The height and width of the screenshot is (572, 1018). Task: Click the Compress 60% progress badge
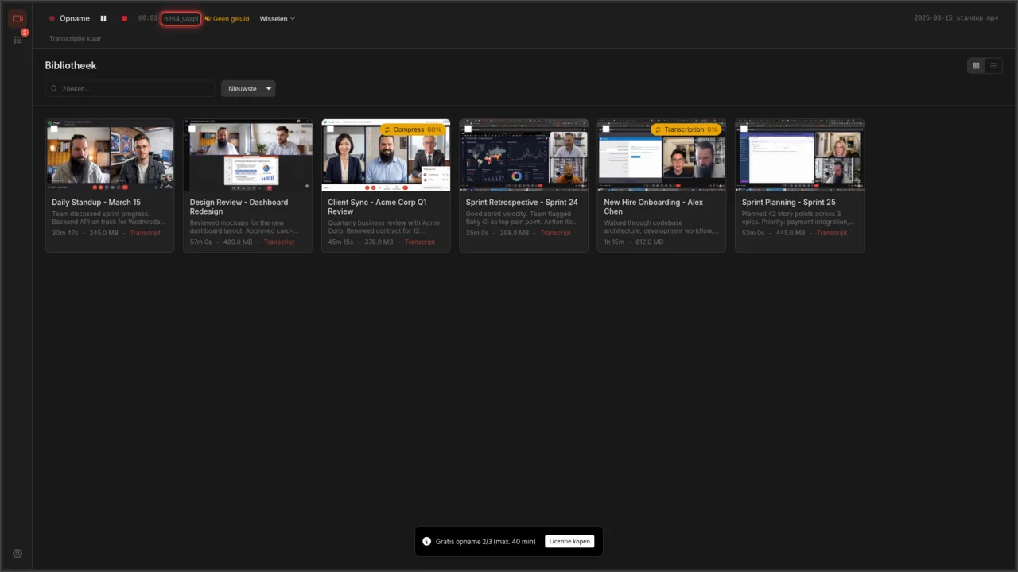tap(412, 129)
